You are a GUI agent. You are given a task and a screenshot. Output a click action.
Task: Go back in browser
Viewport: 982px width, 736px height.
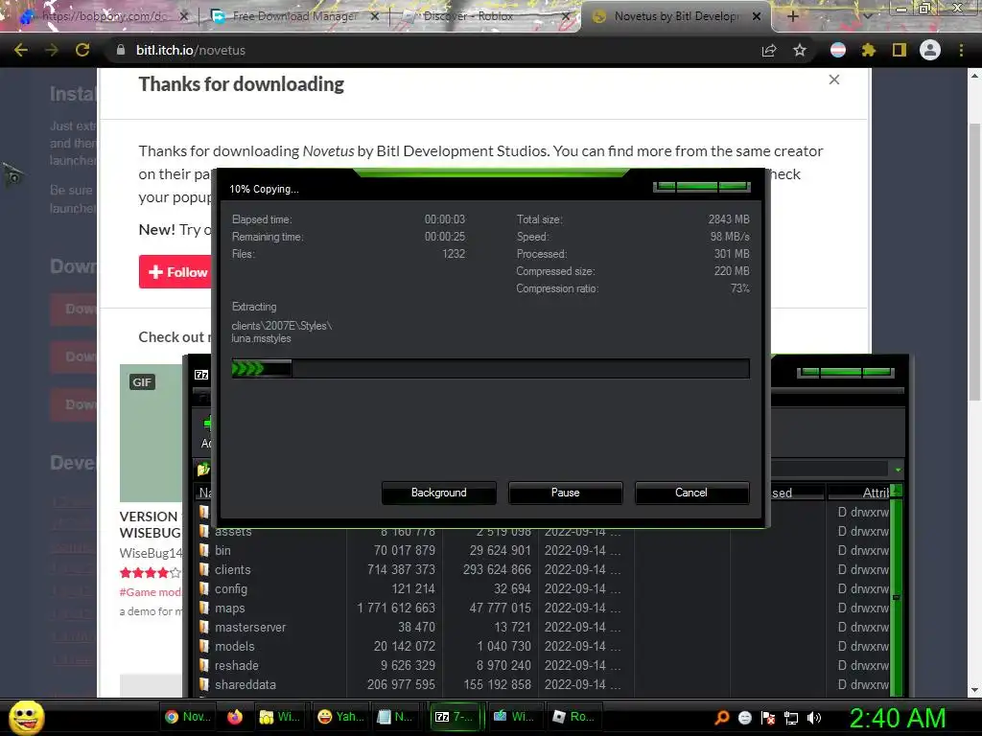click(21, 50)
